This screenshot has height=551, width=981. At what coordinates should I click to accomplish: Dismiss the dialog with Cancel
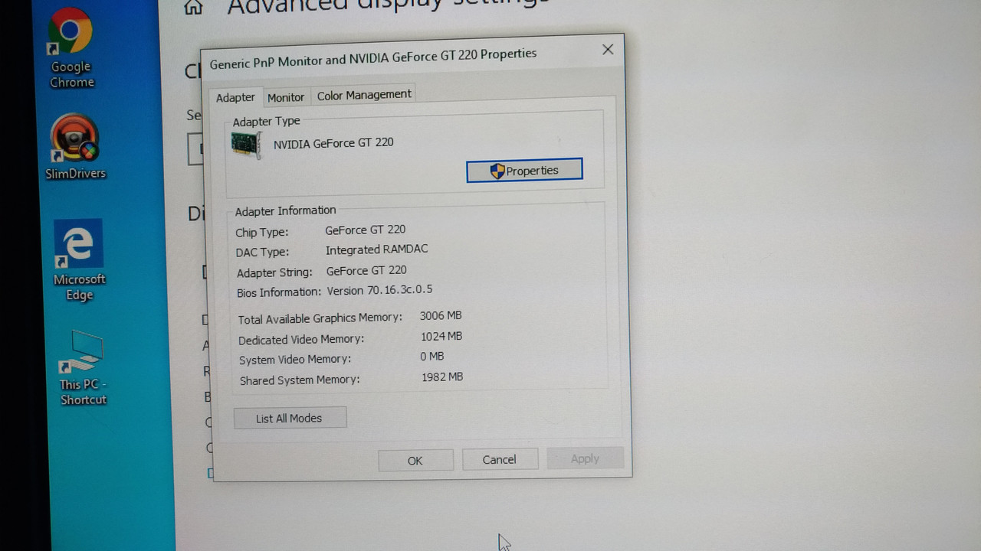[x=500, y=459]
